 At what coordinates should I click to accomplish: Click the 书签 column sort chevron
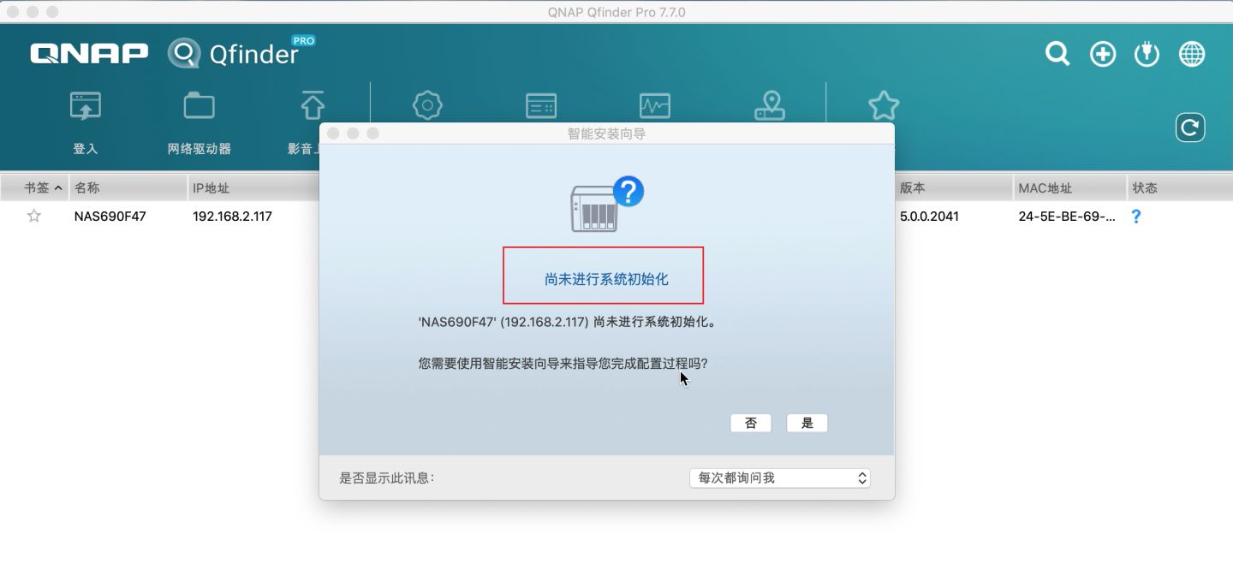pyautogui.click(x=58, y=187)
